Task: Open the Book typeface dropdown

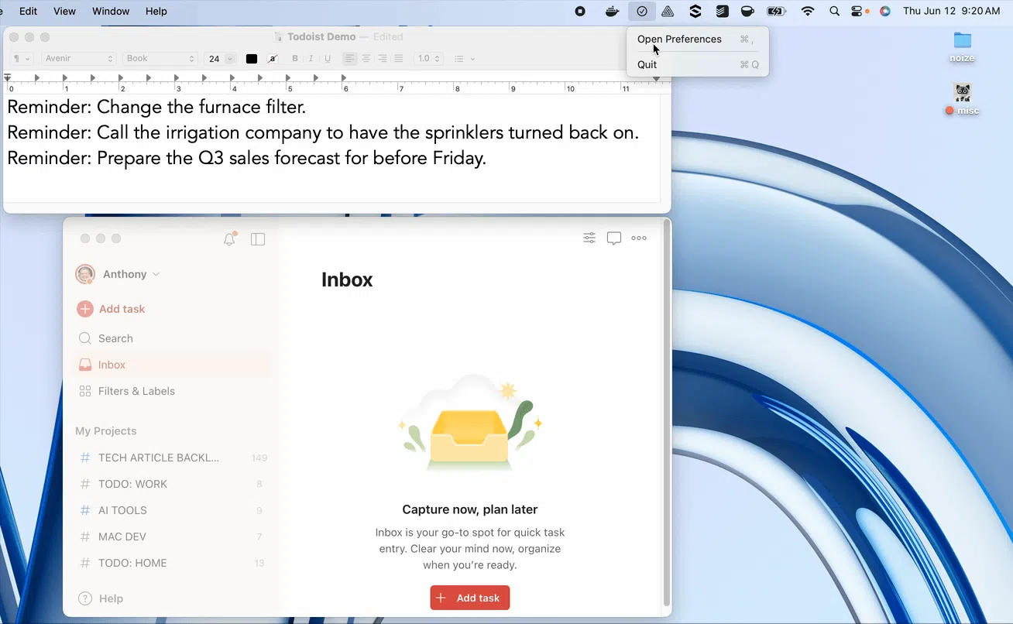Action: pyautogui.click(x=160, y=59)
